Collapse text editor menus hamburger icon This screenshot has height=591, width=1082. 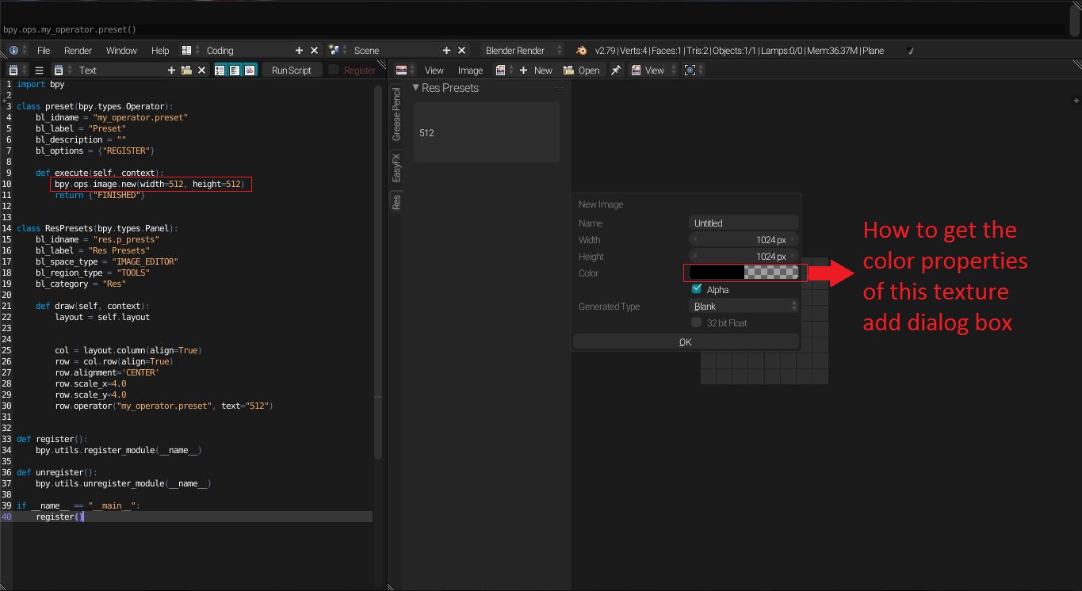click(x=39, y=70)
